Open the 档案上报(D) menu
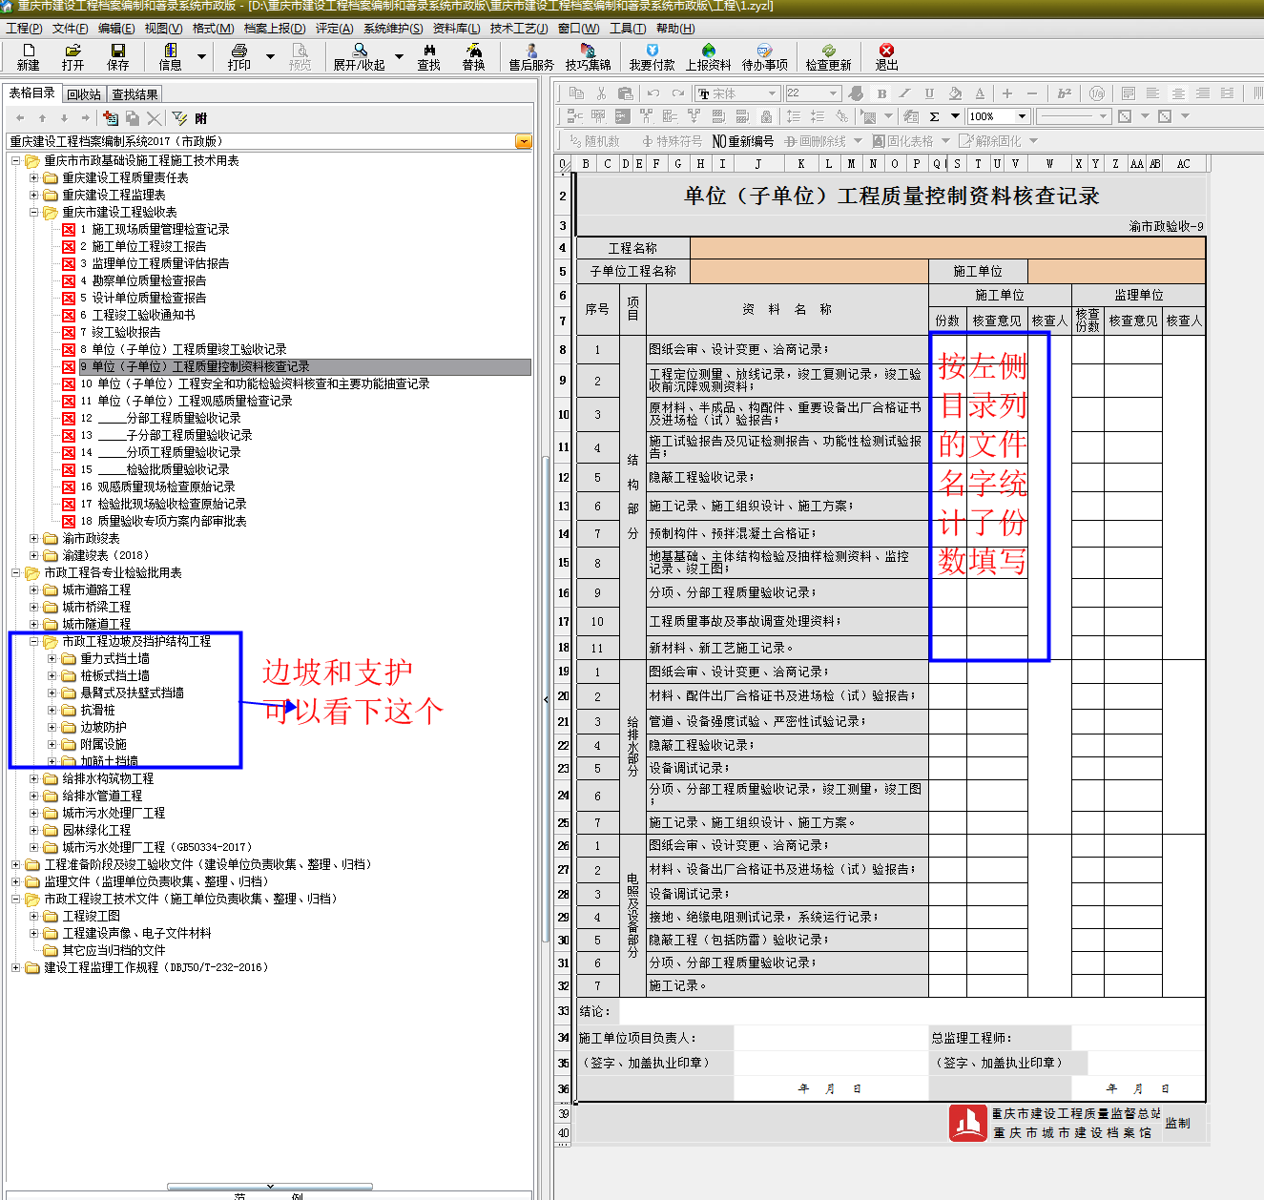Screen dimensions: 1264x1200 click(275, 29)
